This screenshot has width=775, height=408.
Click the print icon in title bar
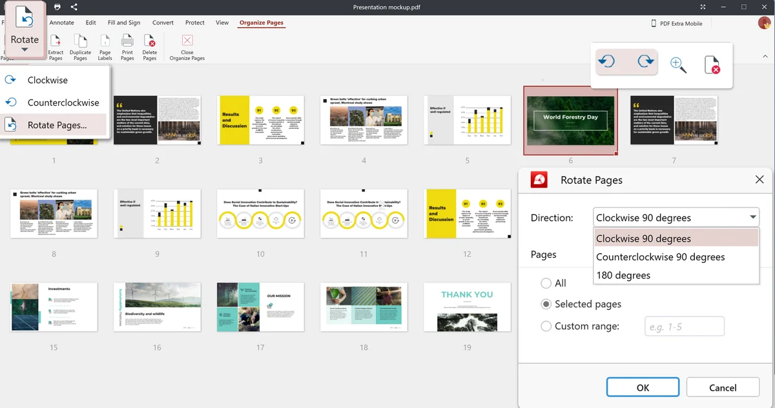click(57, 7)
